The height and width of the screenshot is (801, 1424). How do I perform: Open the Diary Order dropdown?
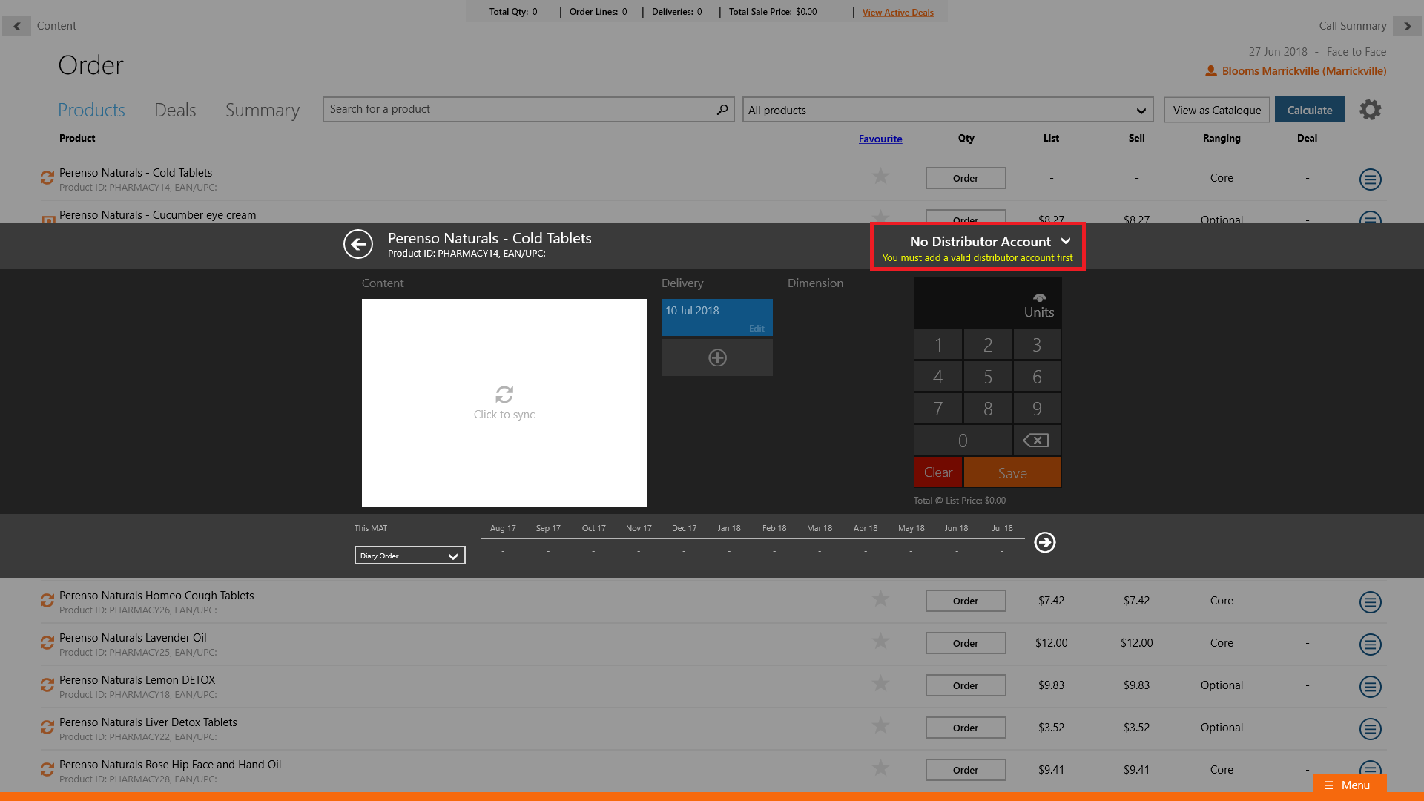point(409,556)
